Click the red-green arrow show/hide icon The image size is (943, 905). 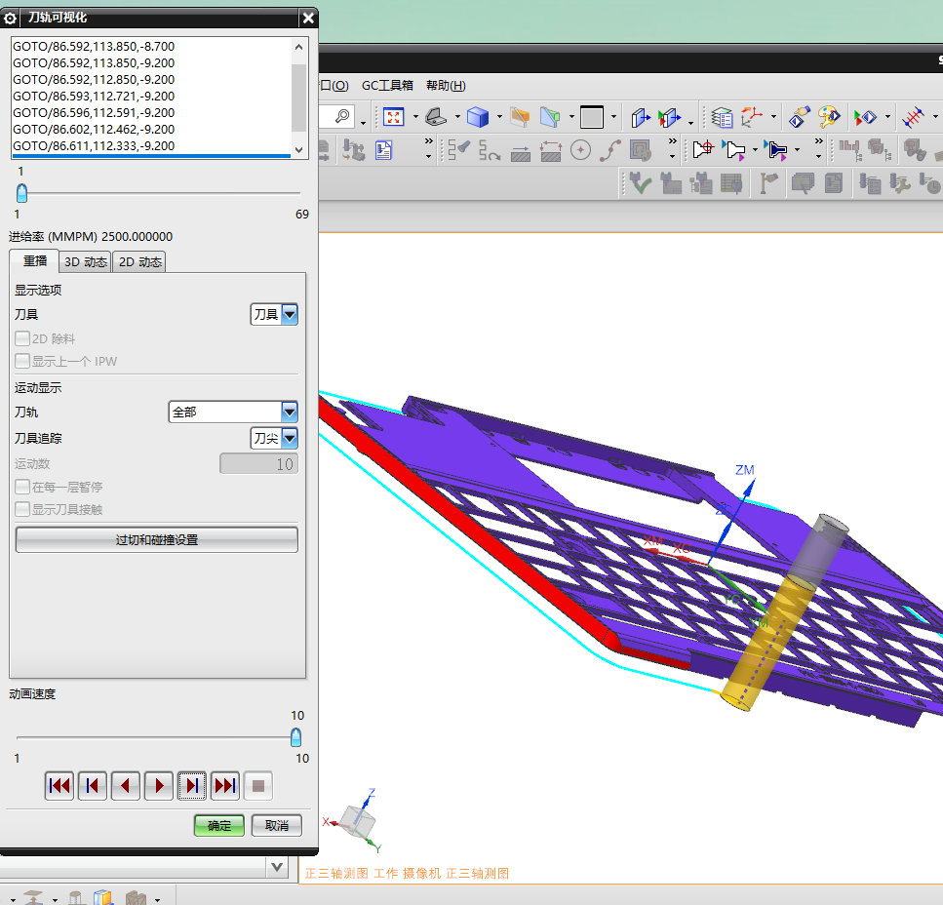(865, 117)
